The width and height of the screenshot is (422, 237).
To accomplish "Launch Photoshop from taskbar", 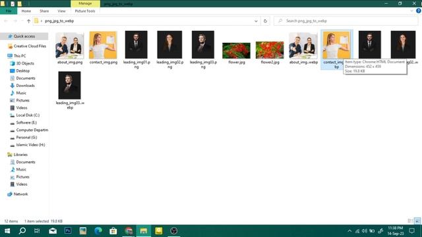I will (68, 231).
